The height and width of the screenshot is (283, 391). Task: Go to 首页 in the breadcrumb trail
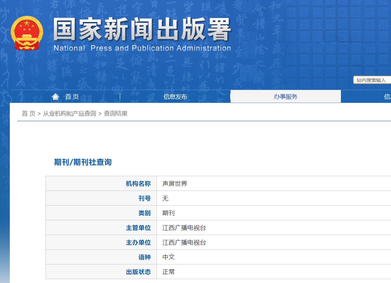(28, 113)
